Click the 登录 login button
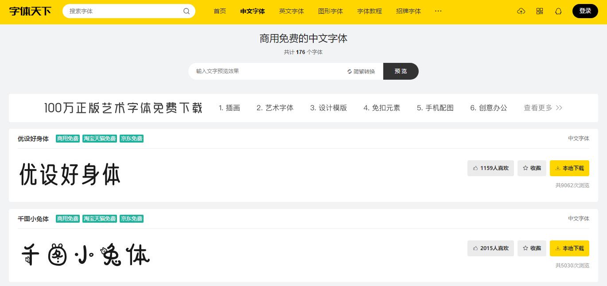Viewport: 607px width, 286px height. (585, 11)
